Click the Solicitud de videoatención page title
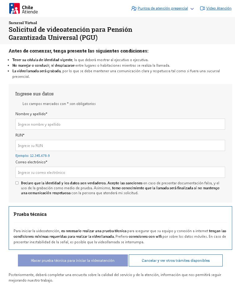The height and width of the screenshot is (289, 235). pos(70,34)
